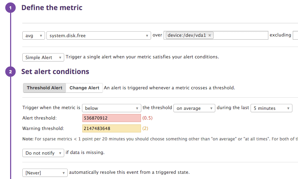Remove the device:/dev/vda1 tag

(209, 35)
